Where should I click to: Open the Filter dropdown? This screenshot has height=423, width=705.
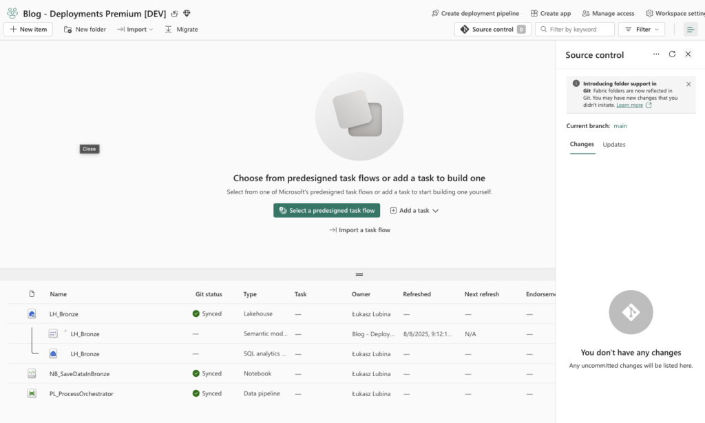point(642,30)
